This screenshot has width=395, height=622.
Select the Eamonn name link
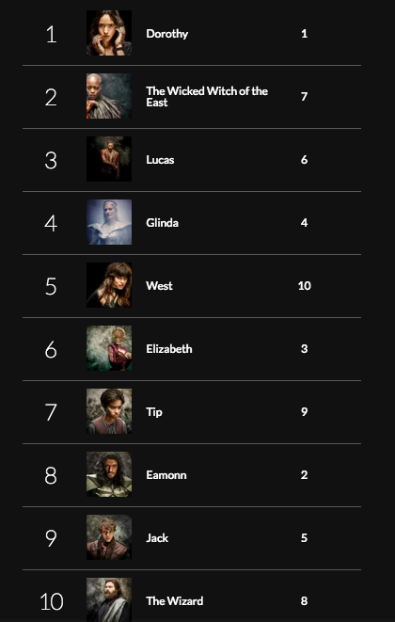tap(166, 475)
